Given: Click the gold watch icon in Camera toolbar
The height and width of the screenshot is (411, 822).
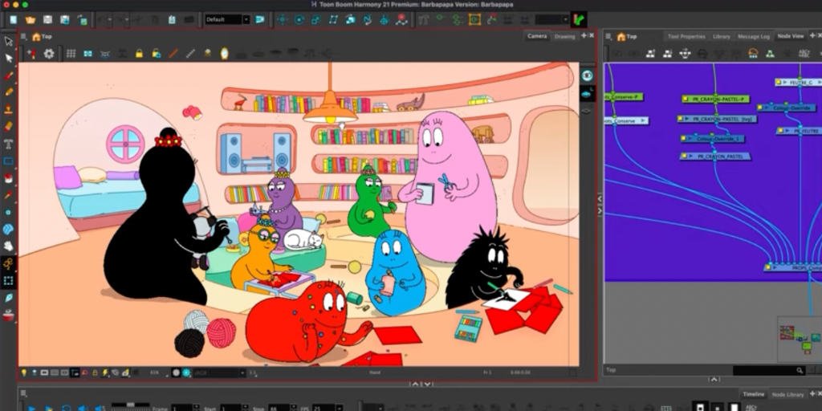Looking at the screenshot, I should pyautogui.click(x=225, y=54).
